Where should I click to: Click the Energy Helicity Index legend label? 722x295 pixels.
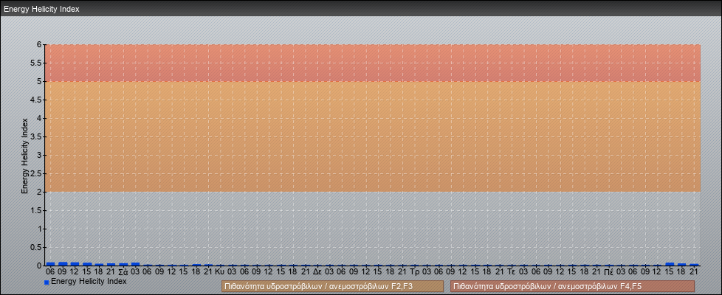(x=89, y=281)
